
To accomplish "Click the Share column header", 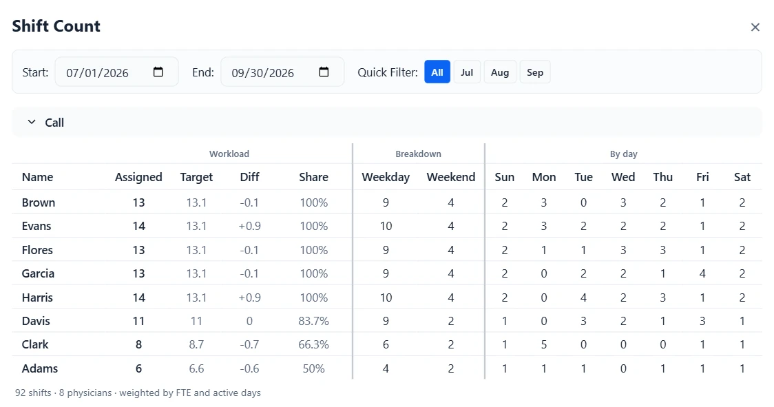I will pos(314,177).
